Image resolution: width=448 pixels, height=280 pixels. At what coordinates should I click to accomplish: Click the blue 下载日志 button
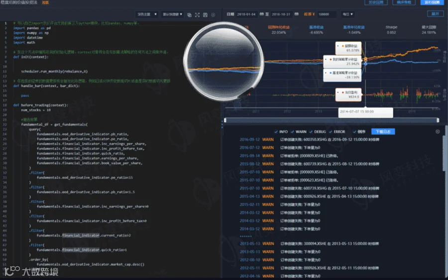pos(383,132)
